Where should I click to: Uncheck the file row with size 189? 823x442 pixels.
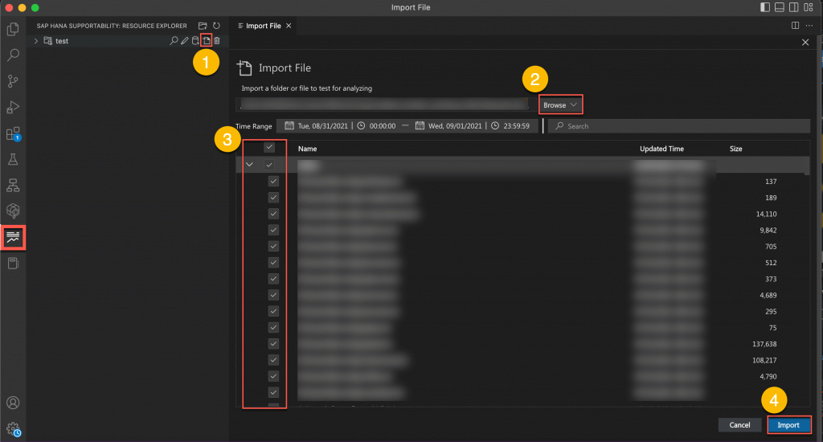273,198
